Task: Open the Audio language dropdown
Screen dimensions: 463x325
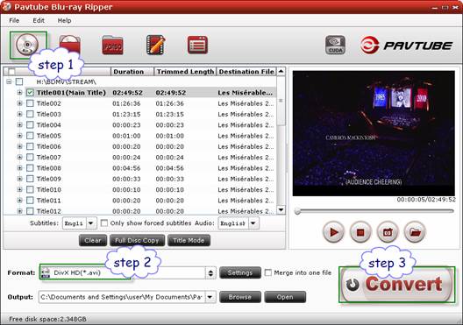Action: click(x=253, y=223)
